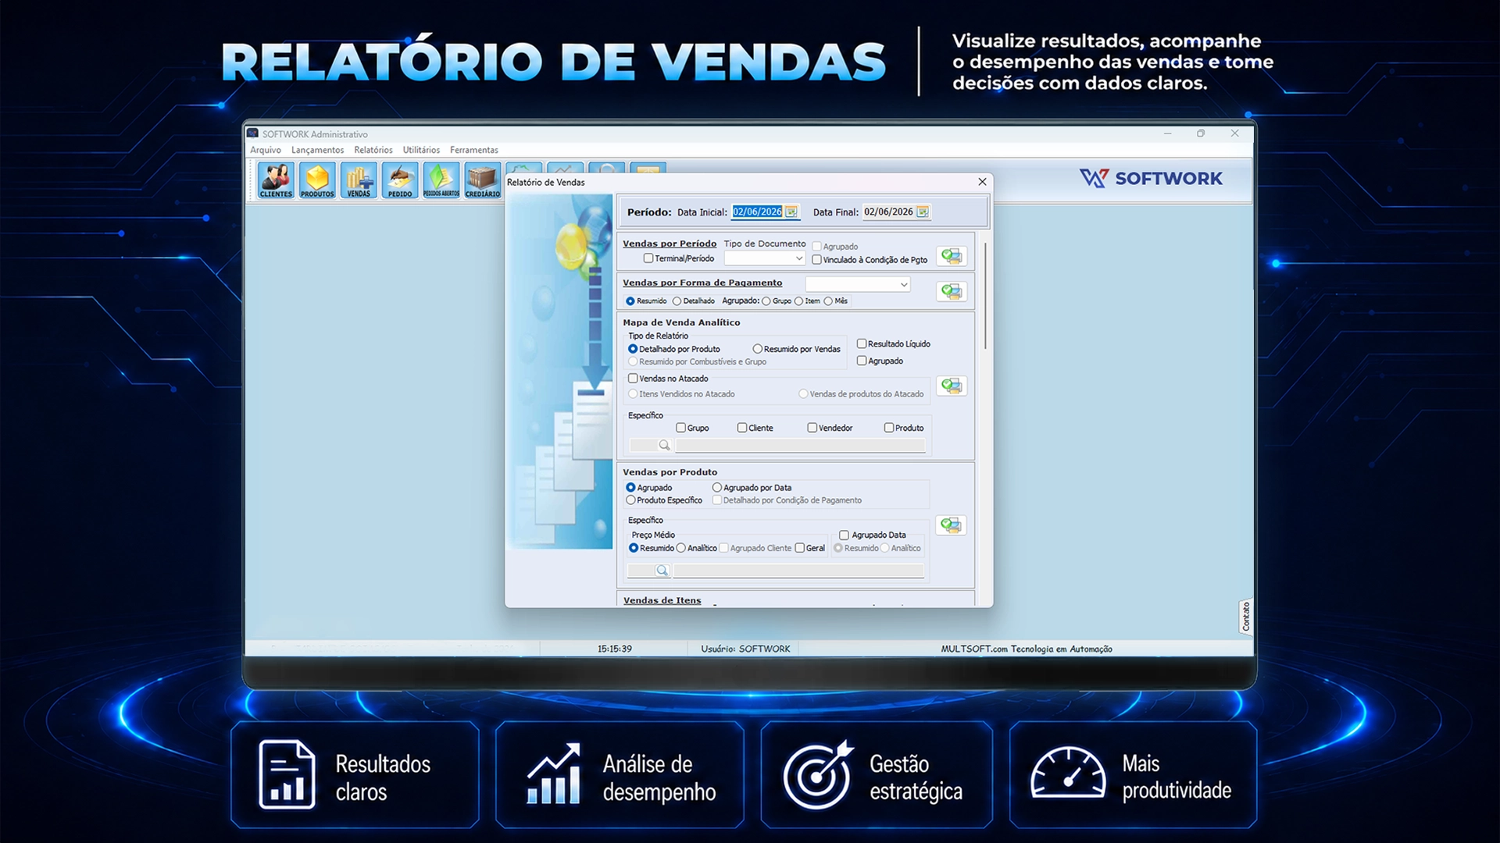Open the Lançamentos menu
This screenshot has width=1500, height=843.
click(317, 150)
